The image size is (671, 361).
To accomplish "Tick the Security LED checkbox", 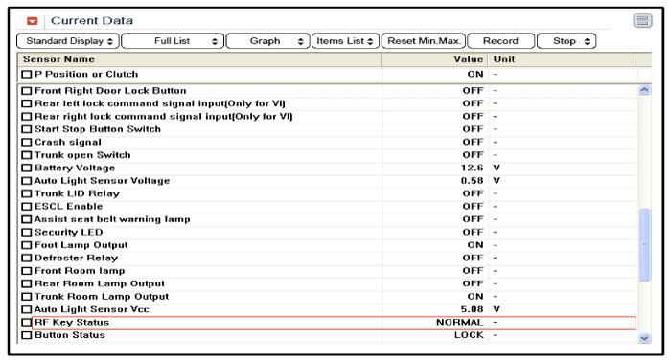I will 27,233.
